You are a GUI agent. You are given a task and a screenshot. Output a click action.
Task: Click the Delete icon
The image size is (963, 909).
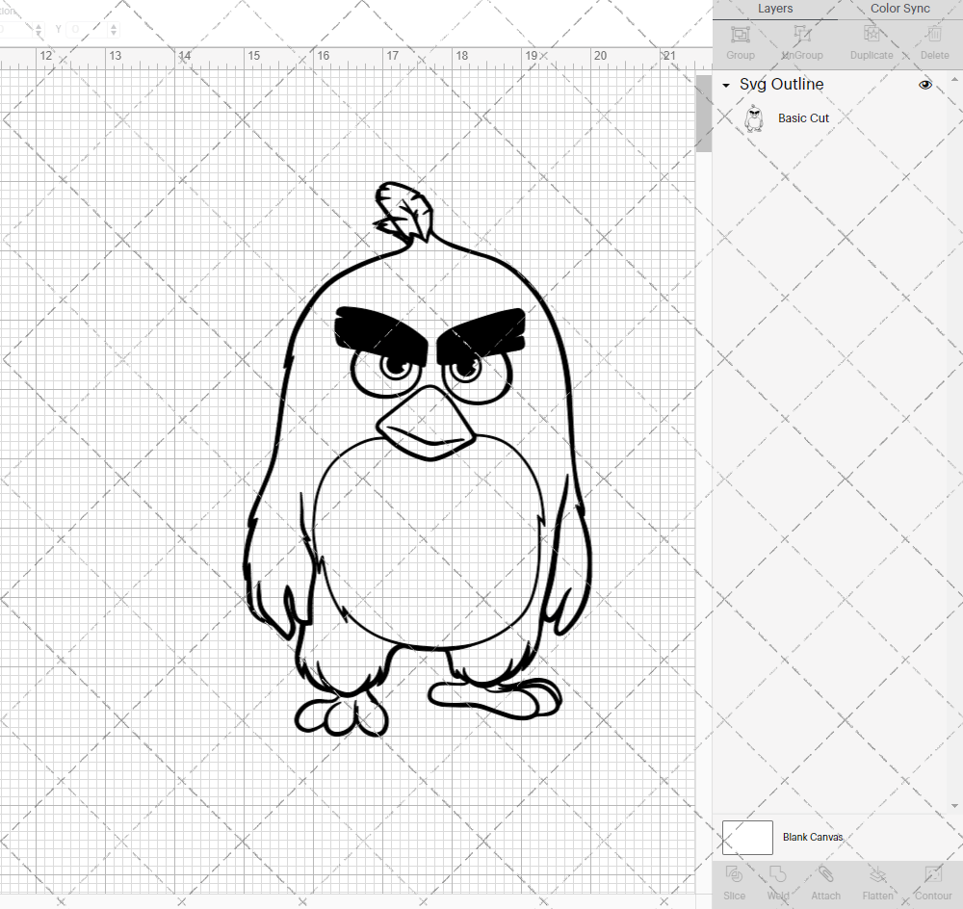pyautogui.click(x=934, y=43)
